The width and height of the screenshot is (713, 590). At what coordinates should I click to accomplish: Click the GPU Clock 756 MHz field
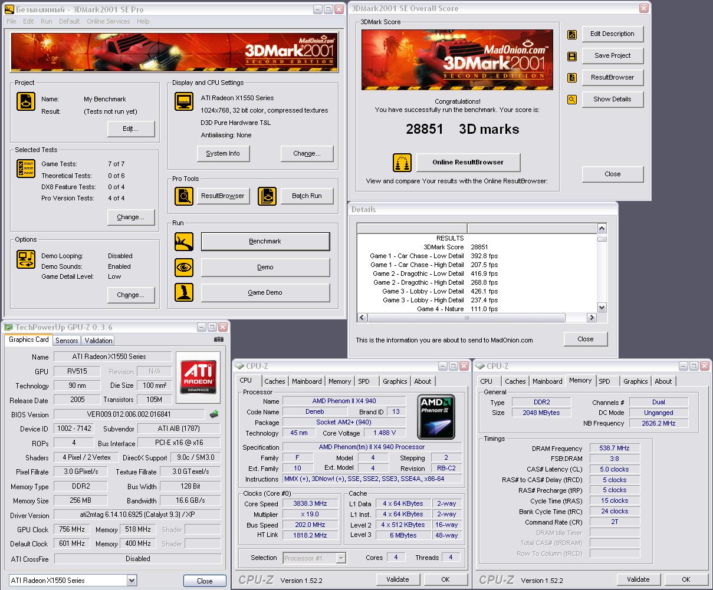click(71, 529)
